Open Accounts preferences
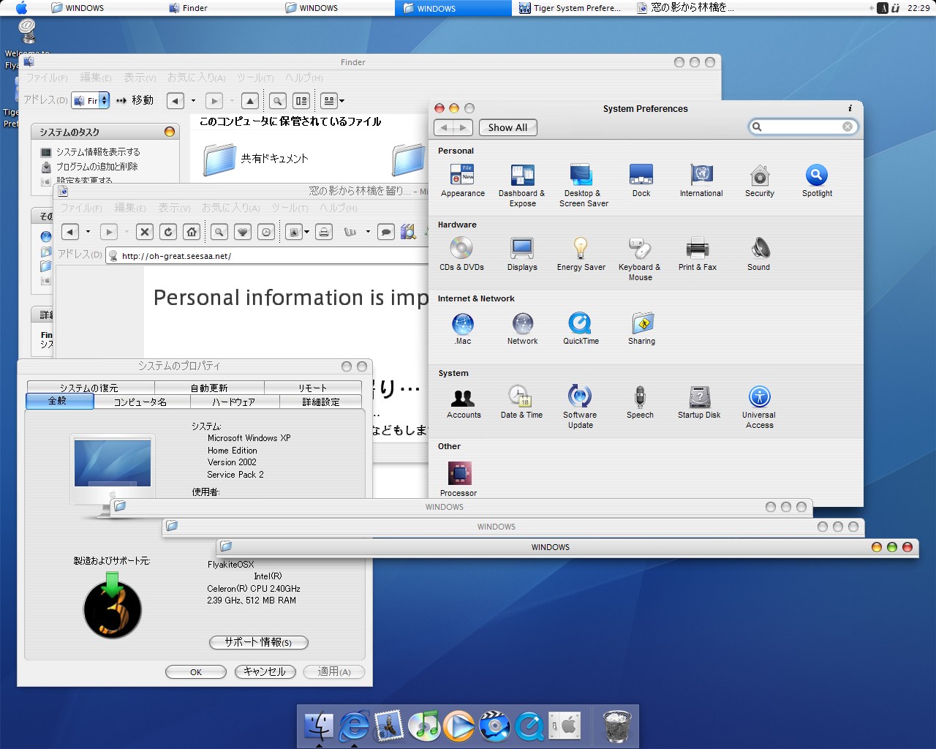The height and width of the screenshot is (749, 936). (464, 402)
